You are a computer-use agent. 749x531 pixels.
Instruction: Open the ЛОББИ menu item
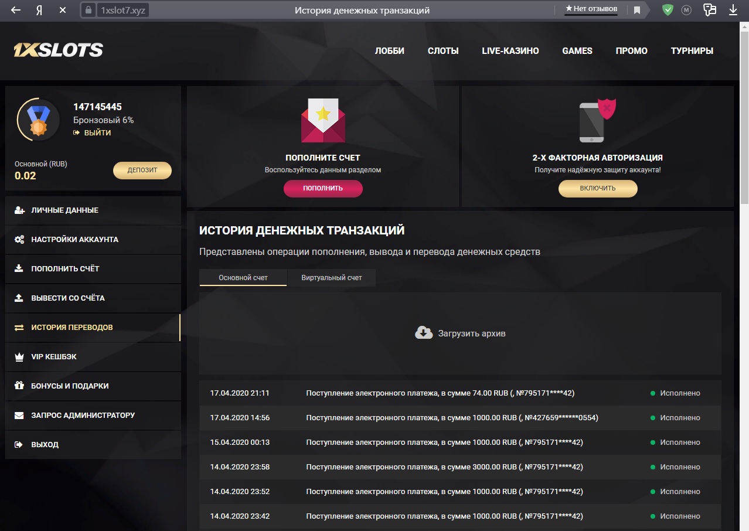(390, 51)
